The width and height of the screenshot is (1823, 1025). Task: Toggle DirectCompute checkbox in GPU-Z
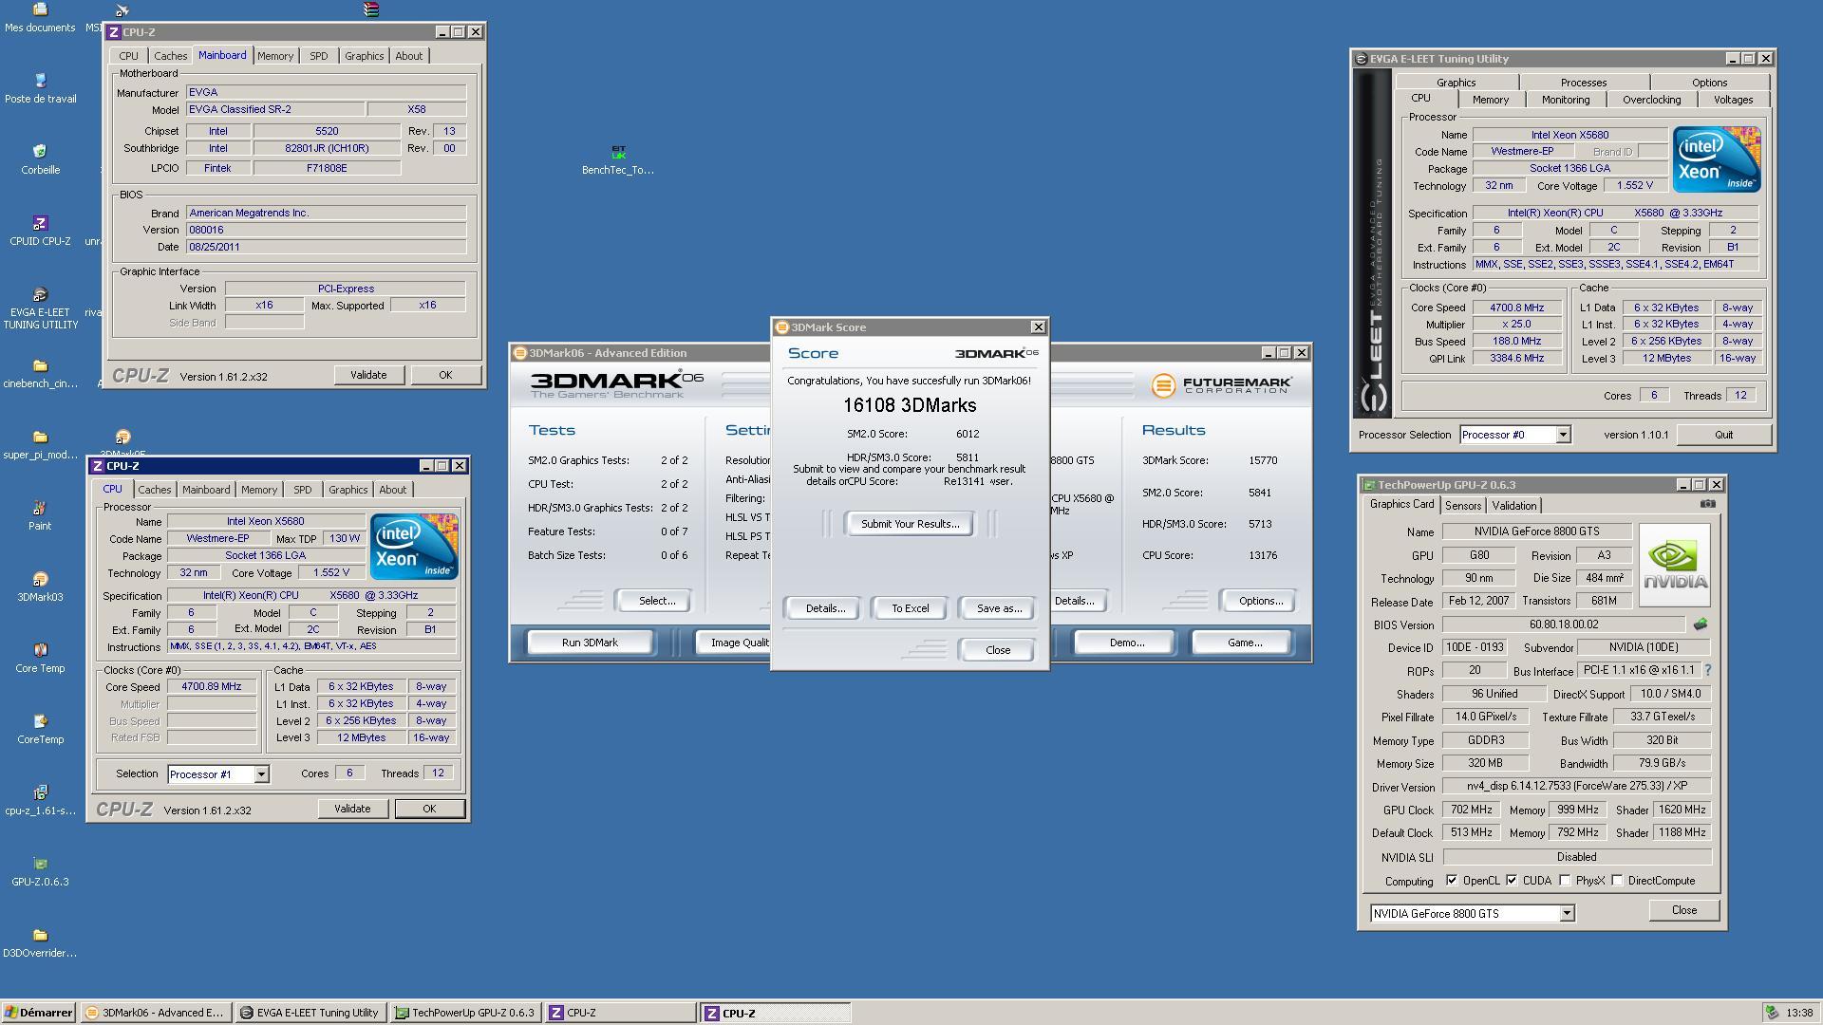[x=1617, y=881]
